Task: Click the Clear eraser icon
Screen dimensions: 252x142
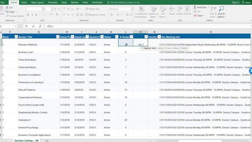Action: (195, 16)
